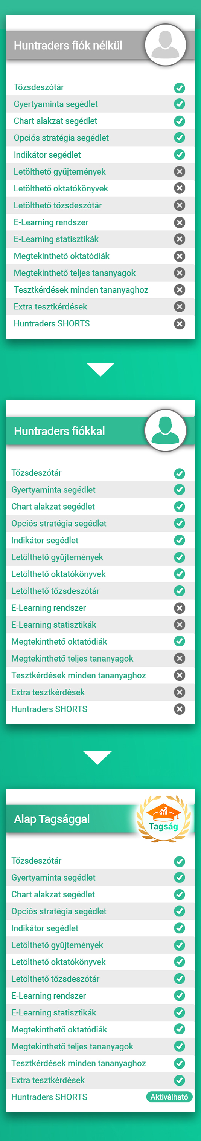Click the X icon for Extra tesztkérdések in the no-account panel
This screenshot has width=201, height=1141.
pos(179,306)
